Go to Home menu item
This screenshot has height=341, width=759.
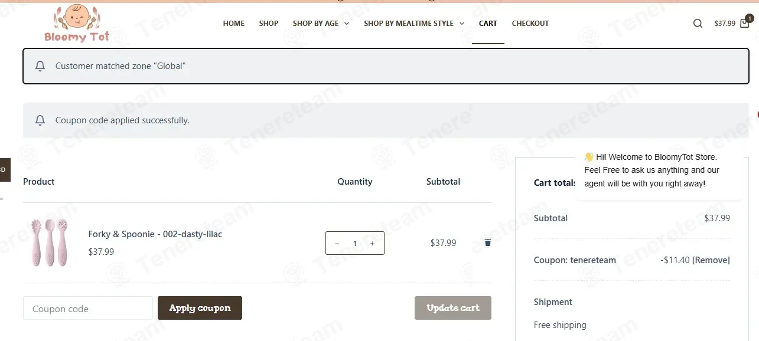[234, 24]
